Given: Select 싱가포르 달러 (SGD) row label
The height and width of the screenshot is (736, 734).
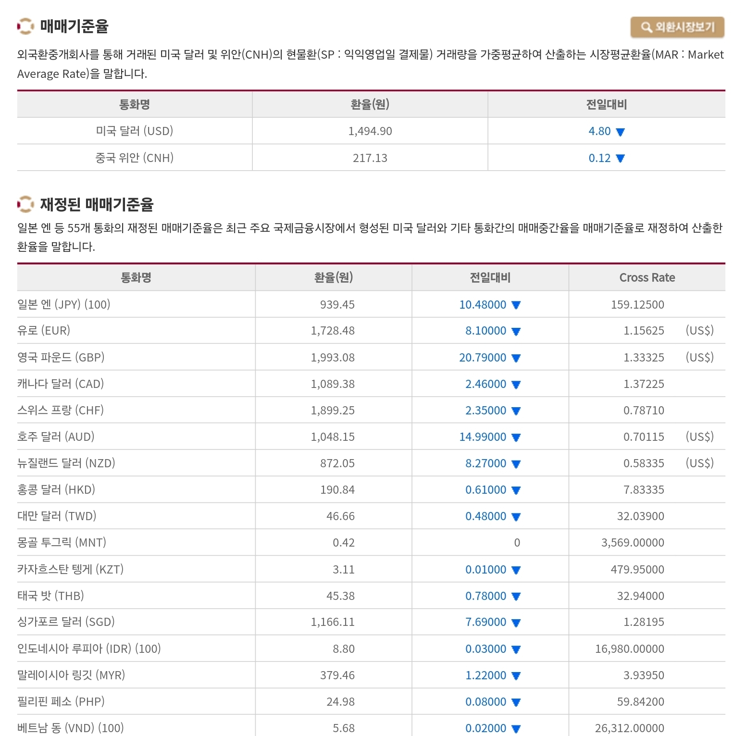Looking at the screenshot, I should [66, 622].
